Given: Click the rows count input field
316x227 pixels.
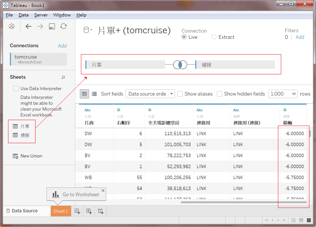Looking at the screenshot, I should pyautogui.click(x=283, y=94).
